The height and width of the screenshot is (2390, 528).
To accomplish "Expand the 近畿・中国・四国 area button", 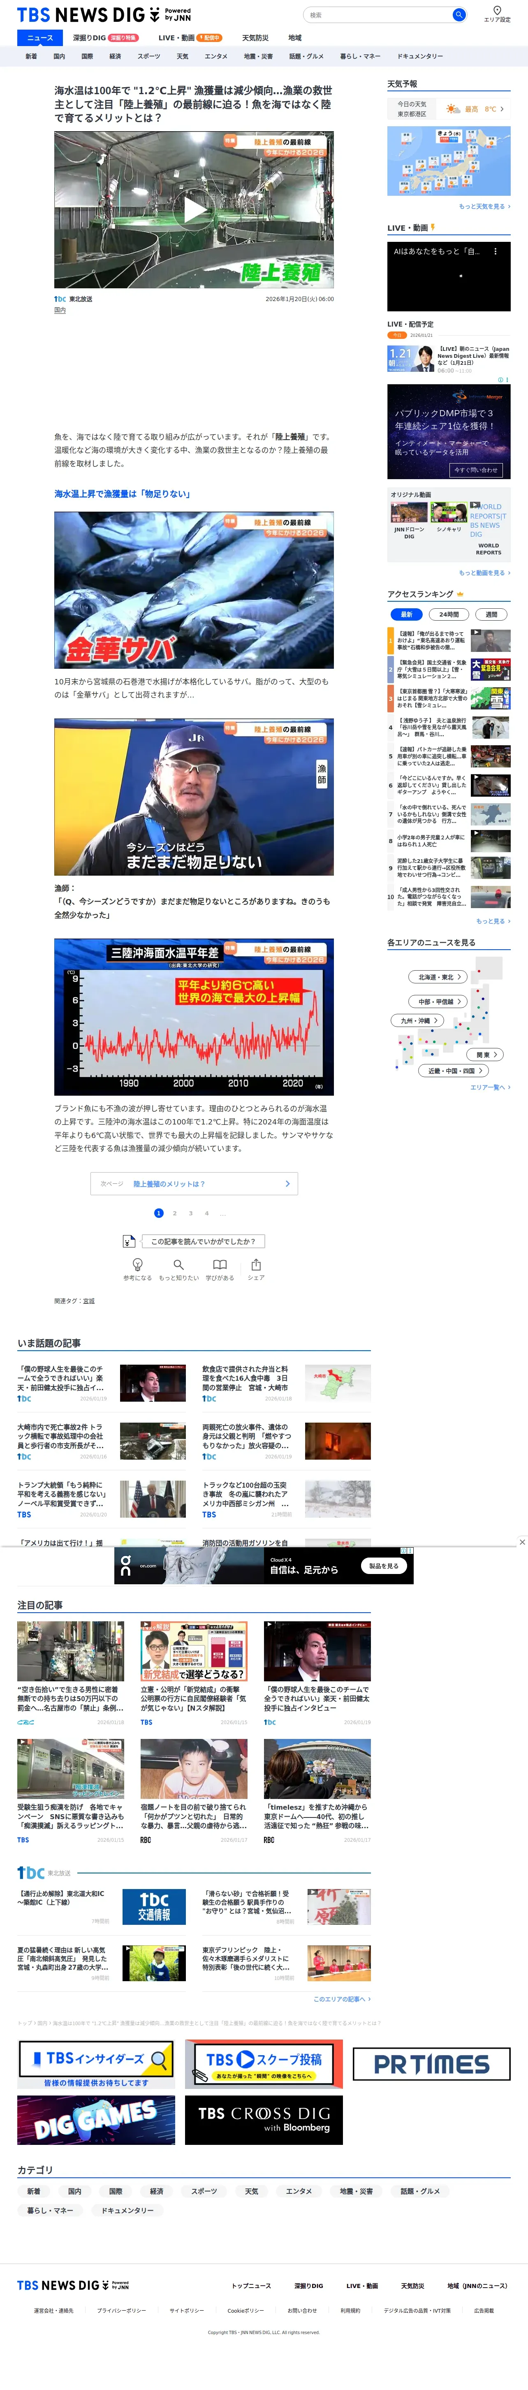I will (454, 1071).
